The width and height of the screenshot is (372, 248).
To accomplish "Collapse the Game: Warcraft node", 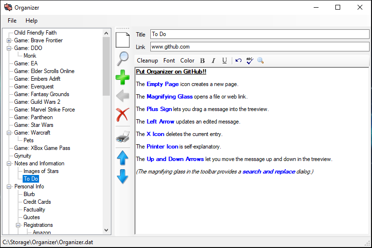I will (9, 133).
